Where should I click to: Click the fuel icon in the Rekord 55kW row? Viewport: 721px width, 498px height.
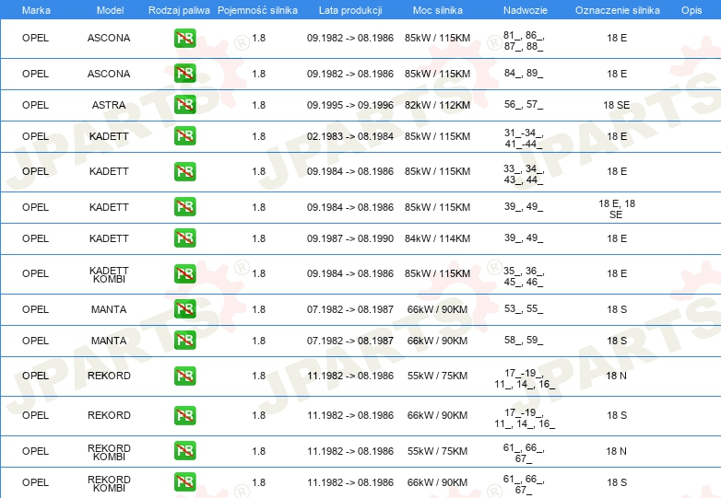click(184, 376)
